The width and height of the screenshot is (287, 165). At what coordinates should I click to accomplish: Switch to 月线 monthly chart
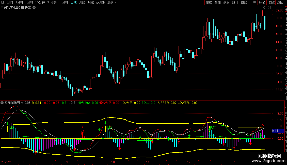pyautogui.click(x=91, y=2)
